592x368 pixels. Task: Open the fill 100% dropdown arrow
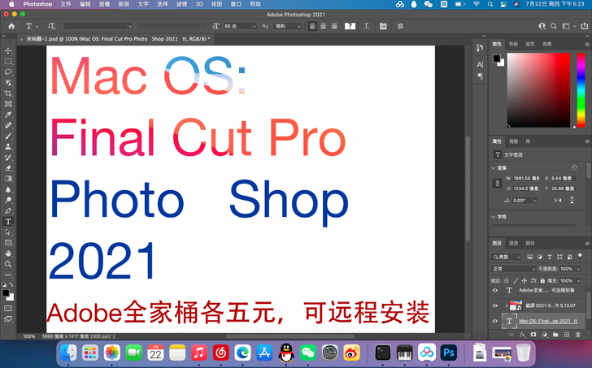578,280
